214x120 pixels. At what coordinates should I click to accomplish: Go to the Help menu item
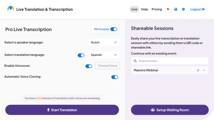(x=144, y=9)
